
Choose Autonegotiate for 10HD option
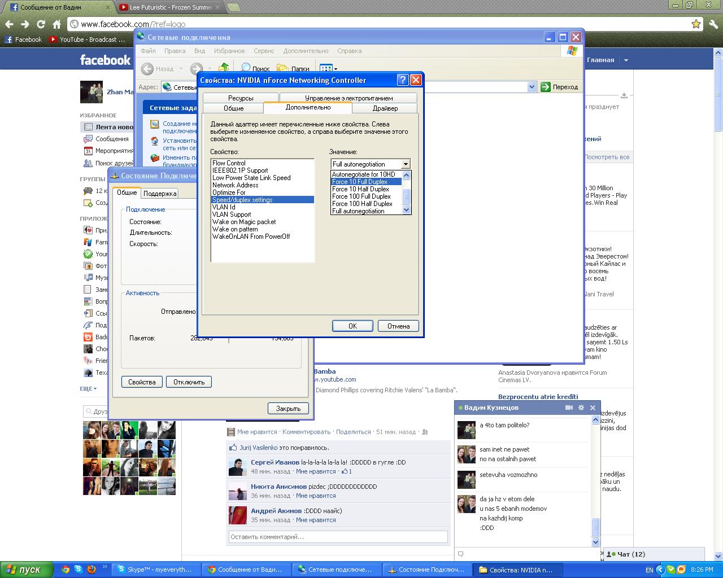366,174
